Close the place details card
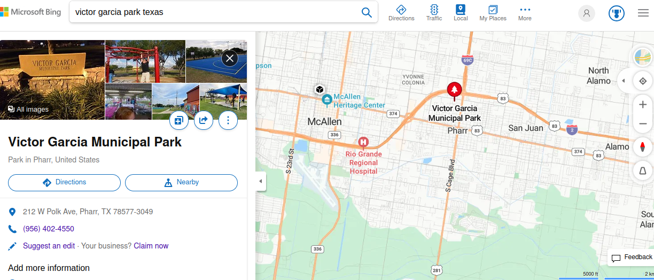The height and width of the screenshot is (280, 654). point(230,58)
